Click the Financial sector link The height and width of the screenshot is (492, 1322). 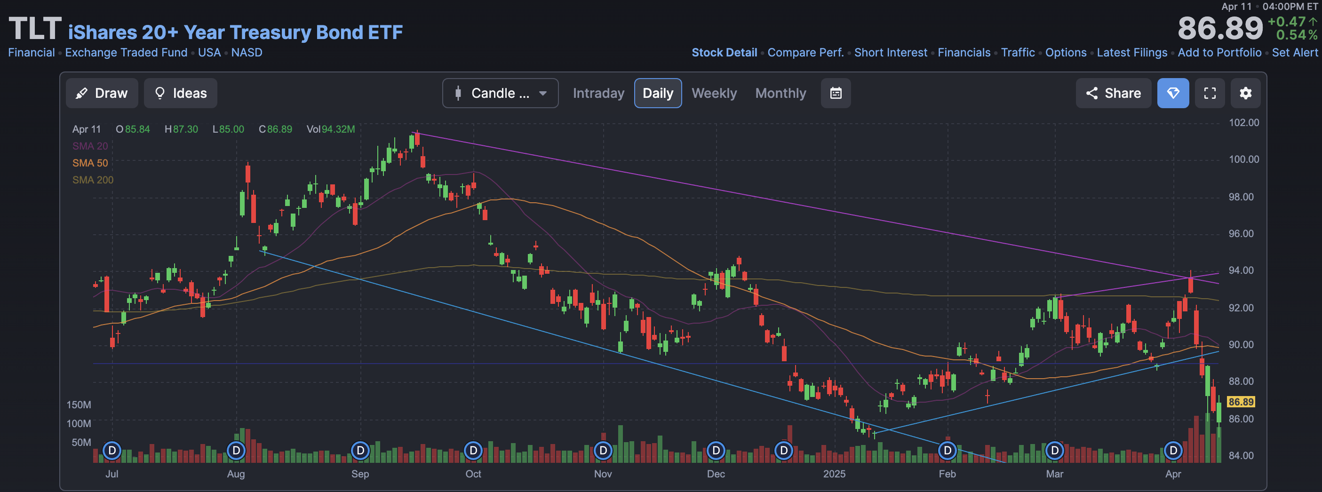(x=32, y=53)
